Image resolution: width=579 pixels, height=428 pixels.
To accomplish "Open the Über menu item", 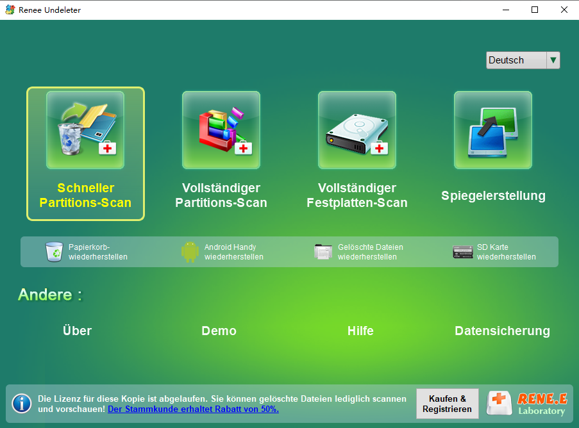I will coord(77,330).
